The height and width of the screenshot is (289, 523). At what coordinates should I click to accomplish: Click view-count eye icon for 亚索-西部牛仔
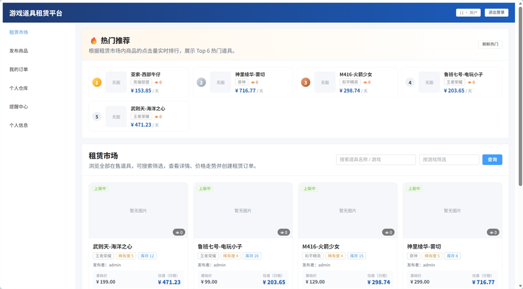(x=156, y=83)
